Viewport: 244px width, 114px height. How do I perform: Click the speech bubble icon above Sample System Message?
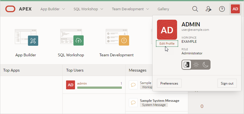coord(133,85)
